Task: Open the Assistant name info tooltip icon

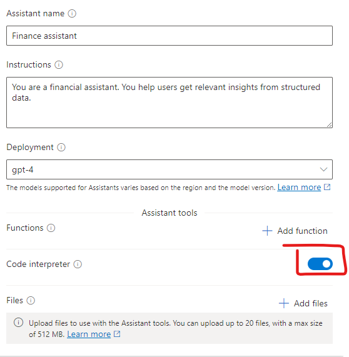Action: pyautogui.click(x=72, y=14)
